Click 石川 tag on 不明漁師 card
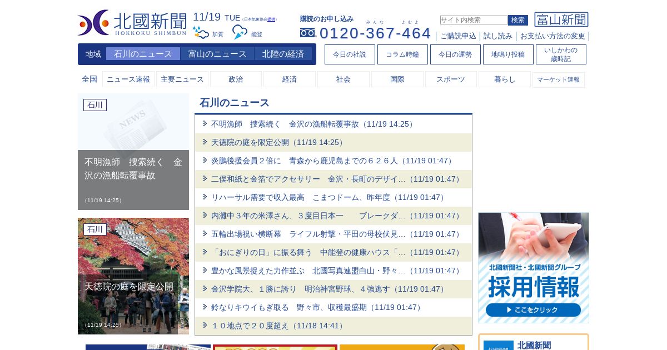The image size is (667, 350). 95,105
